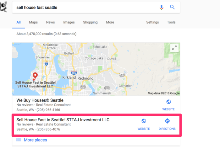
Task: Click the voice search microphone icon
Action: pyautogui.click(x=162, y=7)
